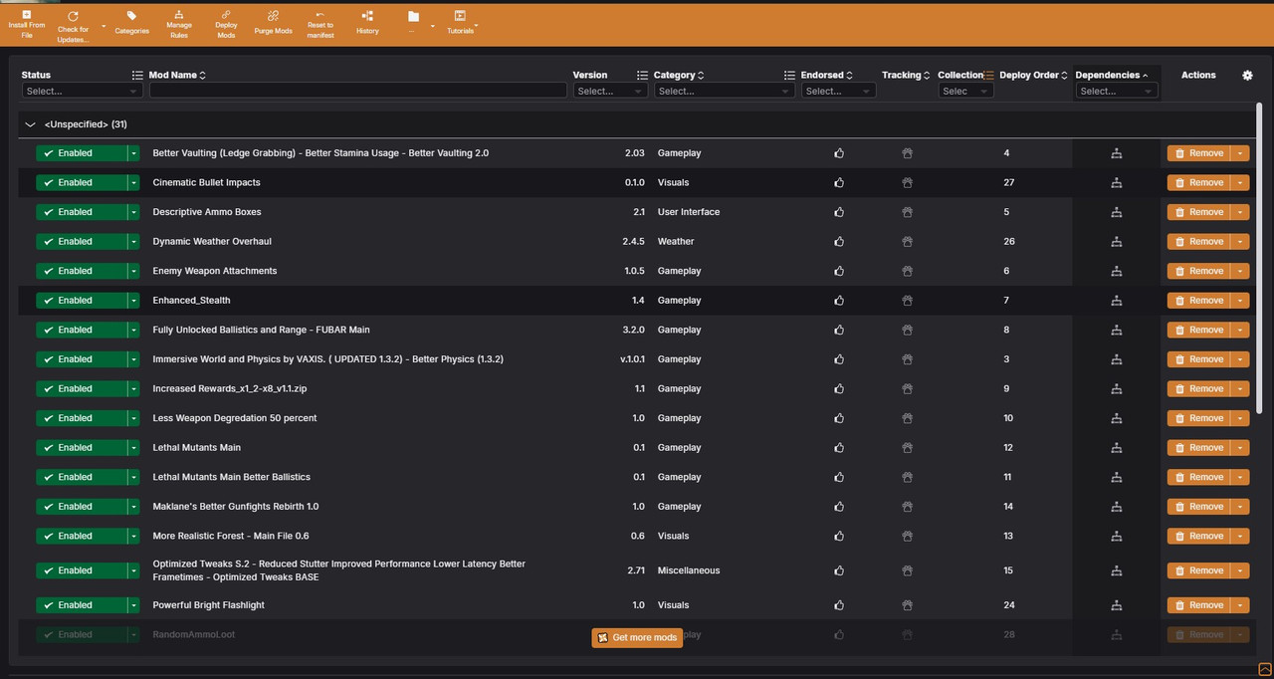Endorse Cinematic Bullet Impacts mod

pos(839,183)
